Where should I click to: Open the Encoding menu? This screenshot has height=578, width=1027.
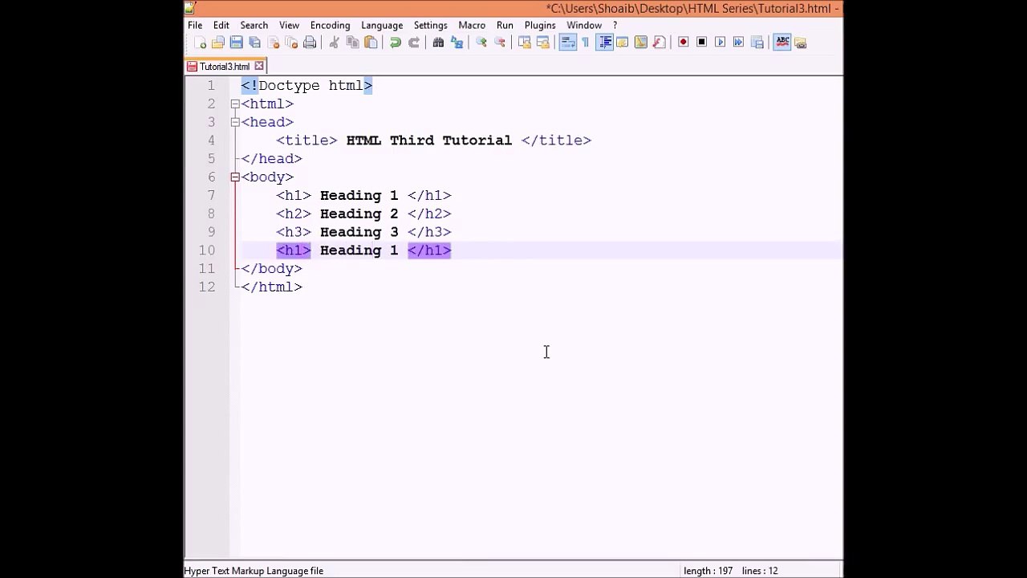(x=331, y=25)
